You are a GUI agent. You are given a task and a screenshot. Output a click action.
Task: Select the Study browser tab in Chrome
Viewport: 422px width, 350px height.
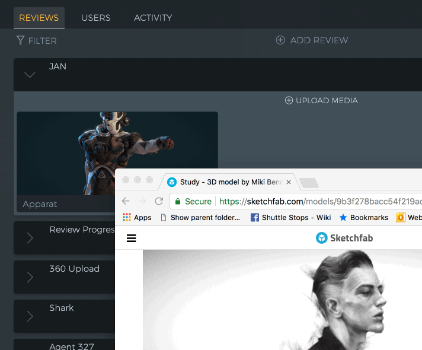(x=229, y=182)
